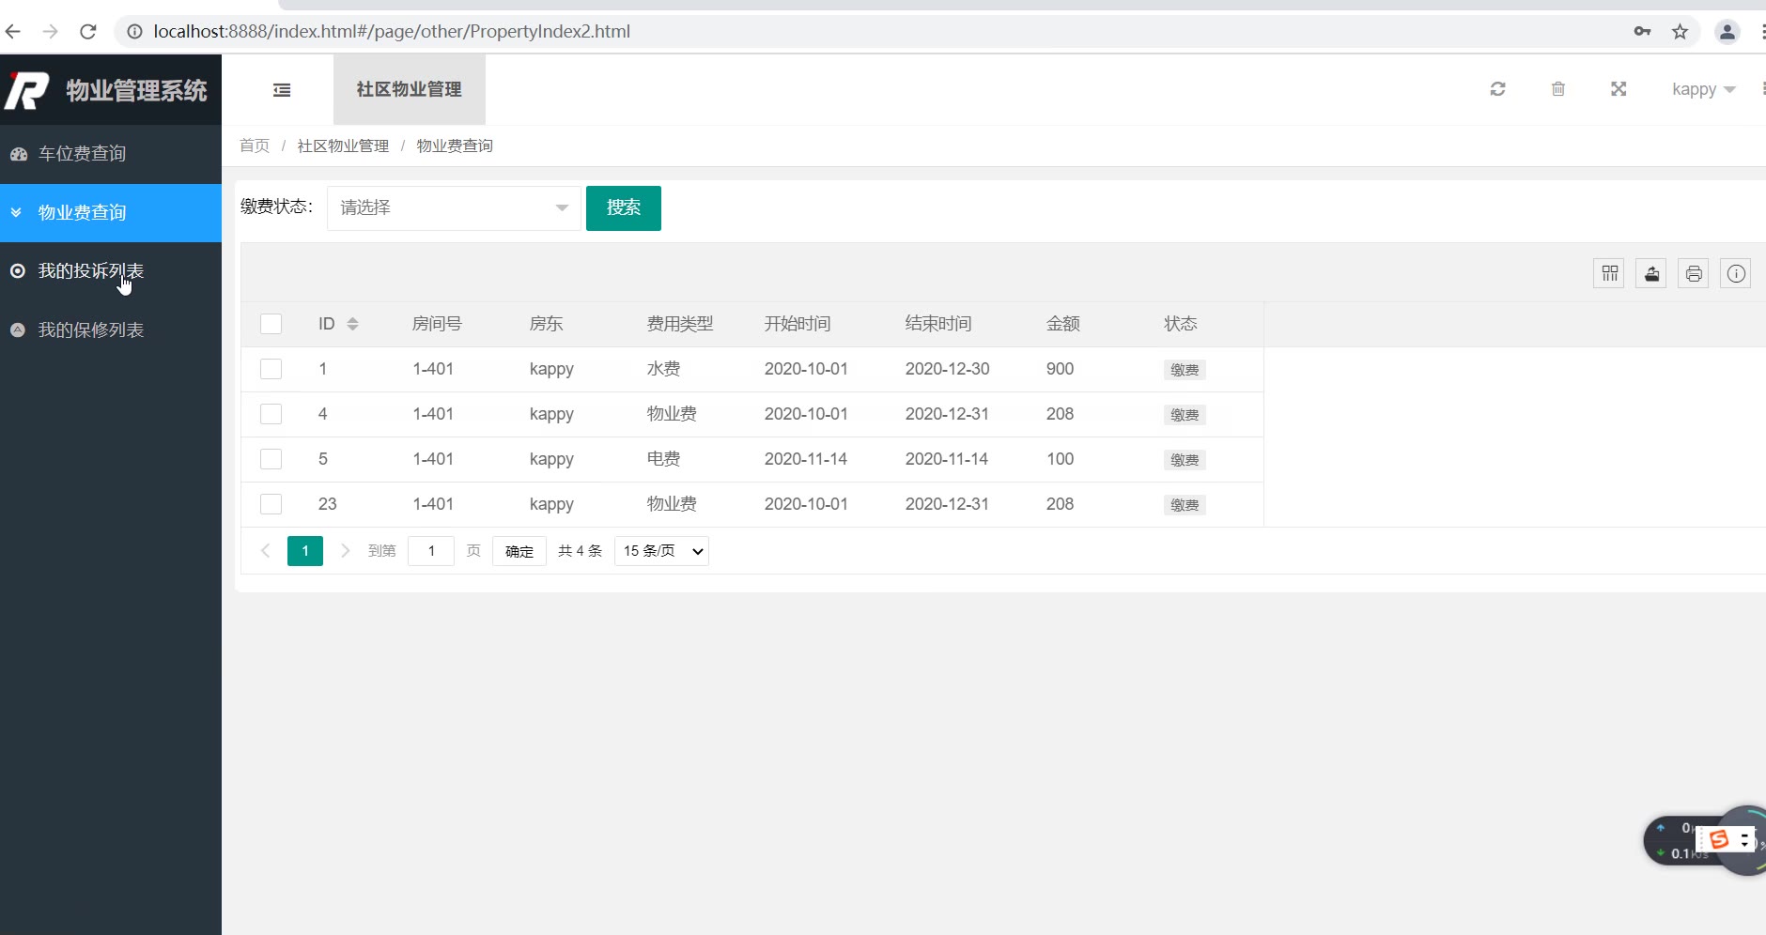
Task: Open the 15 条/页 page size dropdown
Action: coord(661,551)
